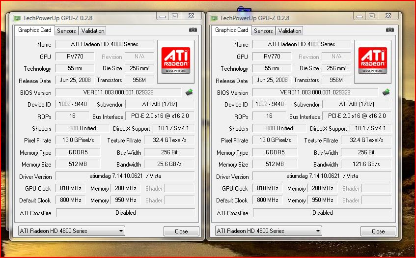This screenshot has height=258, width=416.
Task: Click the Pixel Fillrate field in left window
Action: 78,140
